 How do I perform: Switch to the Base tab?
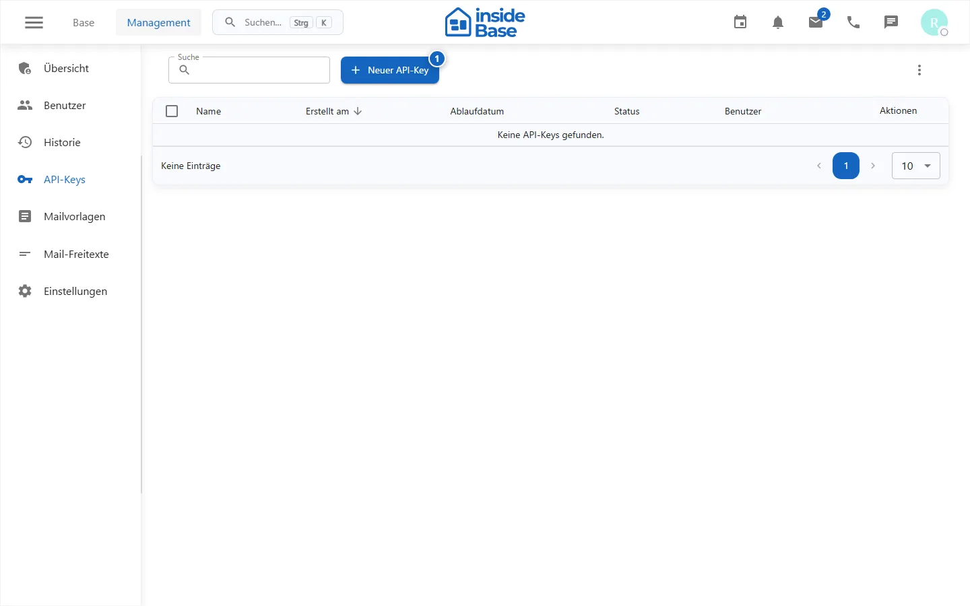click(84, 22)
